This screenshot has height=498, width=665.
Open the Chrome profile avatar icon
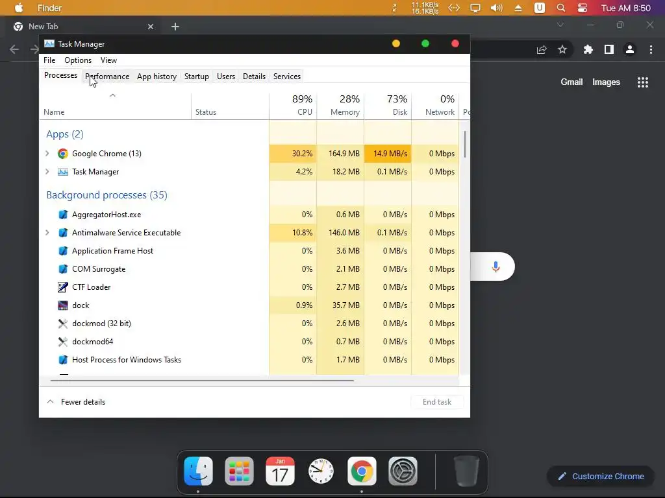click(630, 49)
